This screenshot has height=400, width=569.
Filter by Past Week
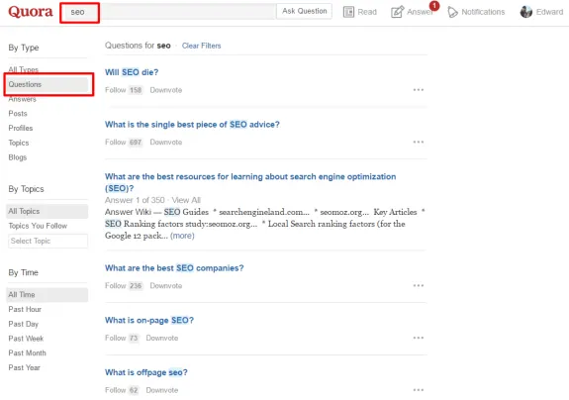pos(26,339)
